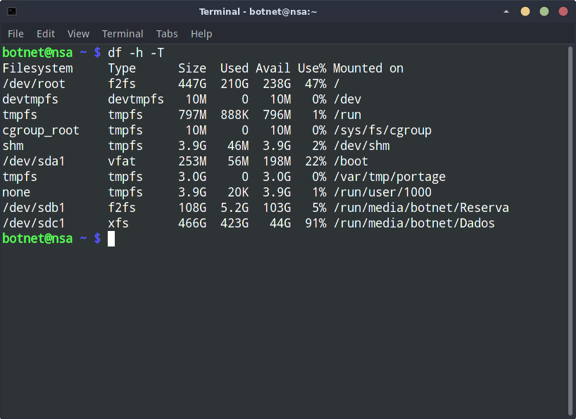
Task: Click the window title 'Terminal - botnet@nsa:~'
Action: tap(258, 12)
